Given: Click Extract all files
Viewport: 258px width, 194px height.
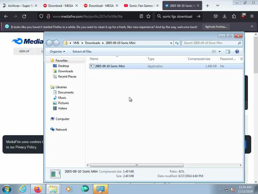Looking at the screenshot, I should 82,52.
